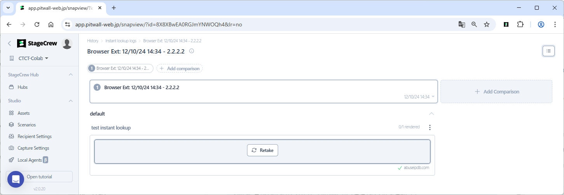Open the StageCrew browser extension icon
Image resolution: width=564 pixels, height=195 pixels.
pos(506,24)
